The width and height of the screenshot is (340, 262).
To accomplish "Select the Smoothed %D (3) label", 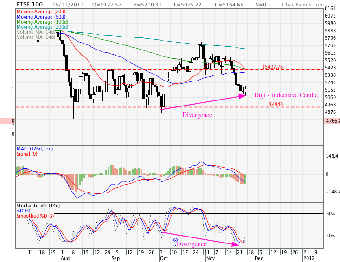I will 35,216.
